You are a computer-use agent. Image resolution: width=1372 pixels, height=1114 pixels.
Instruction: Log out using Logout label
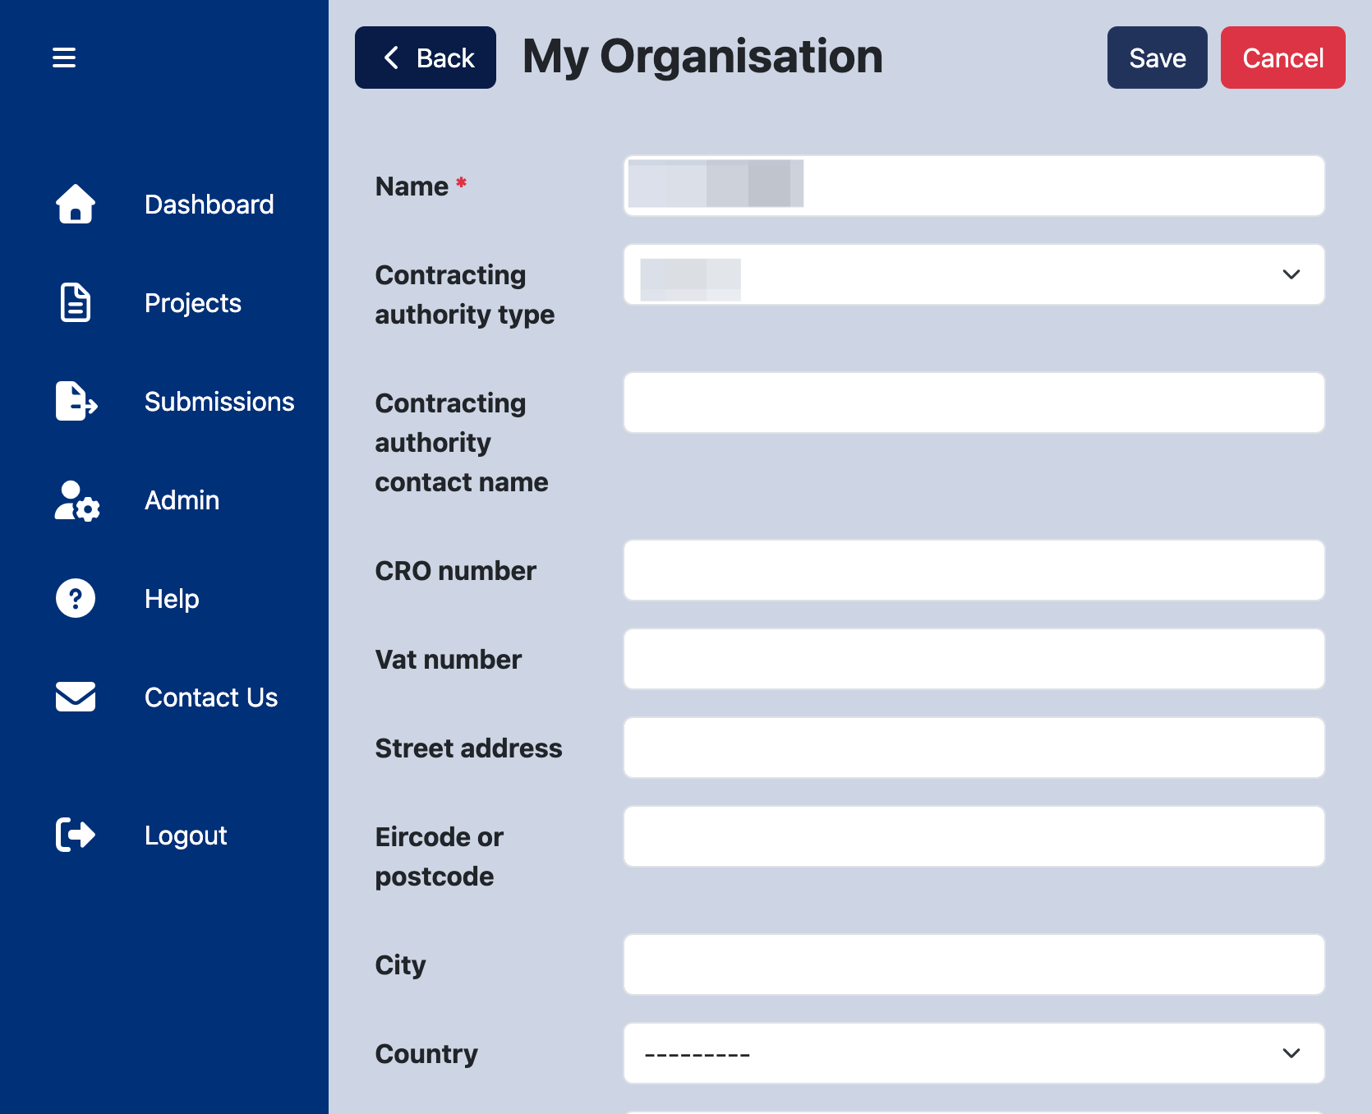[x=186, y=835]
